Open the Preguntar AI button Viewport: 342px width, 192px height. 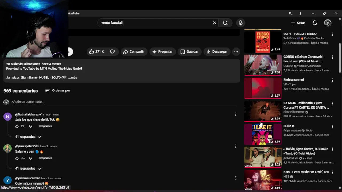click(162, 52)
